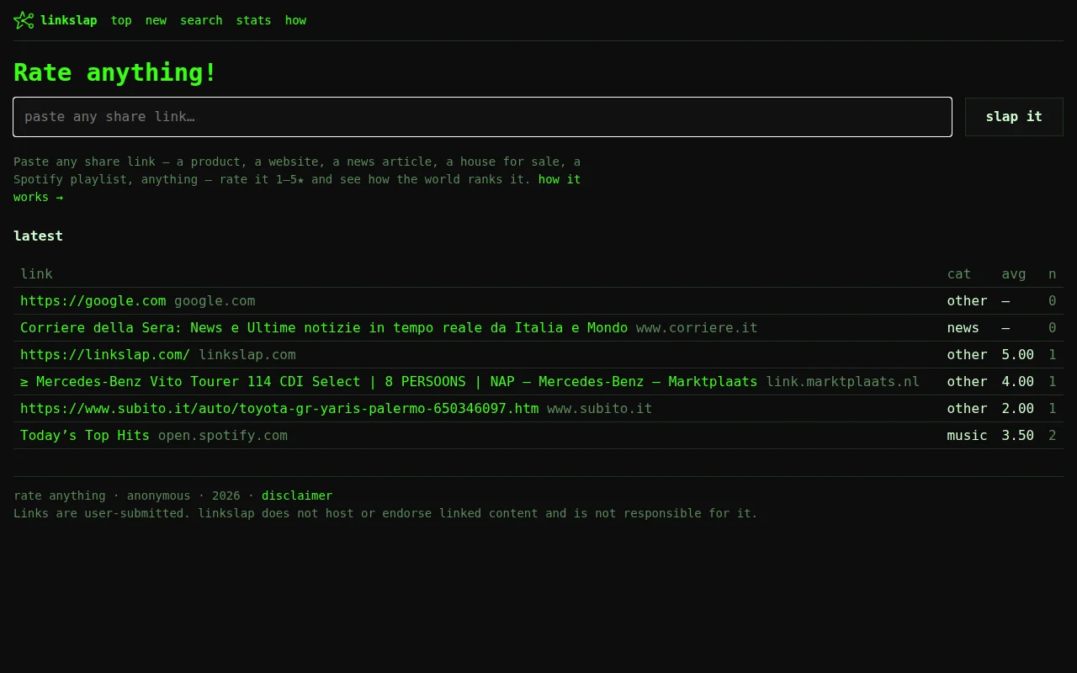Click the other category in Mercedes-Benz row
Viewport: 1077px width, 673px height.
[x=968, y=382]
